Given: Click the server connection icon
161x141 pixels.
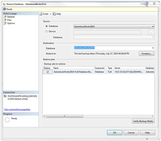Looking at the screenshot, I should coord(5,96).
